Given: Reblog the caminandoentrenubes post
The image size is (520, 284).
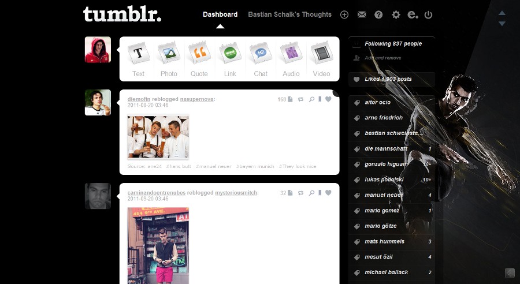Looking at the screenshot, I should tap(301, 193).
